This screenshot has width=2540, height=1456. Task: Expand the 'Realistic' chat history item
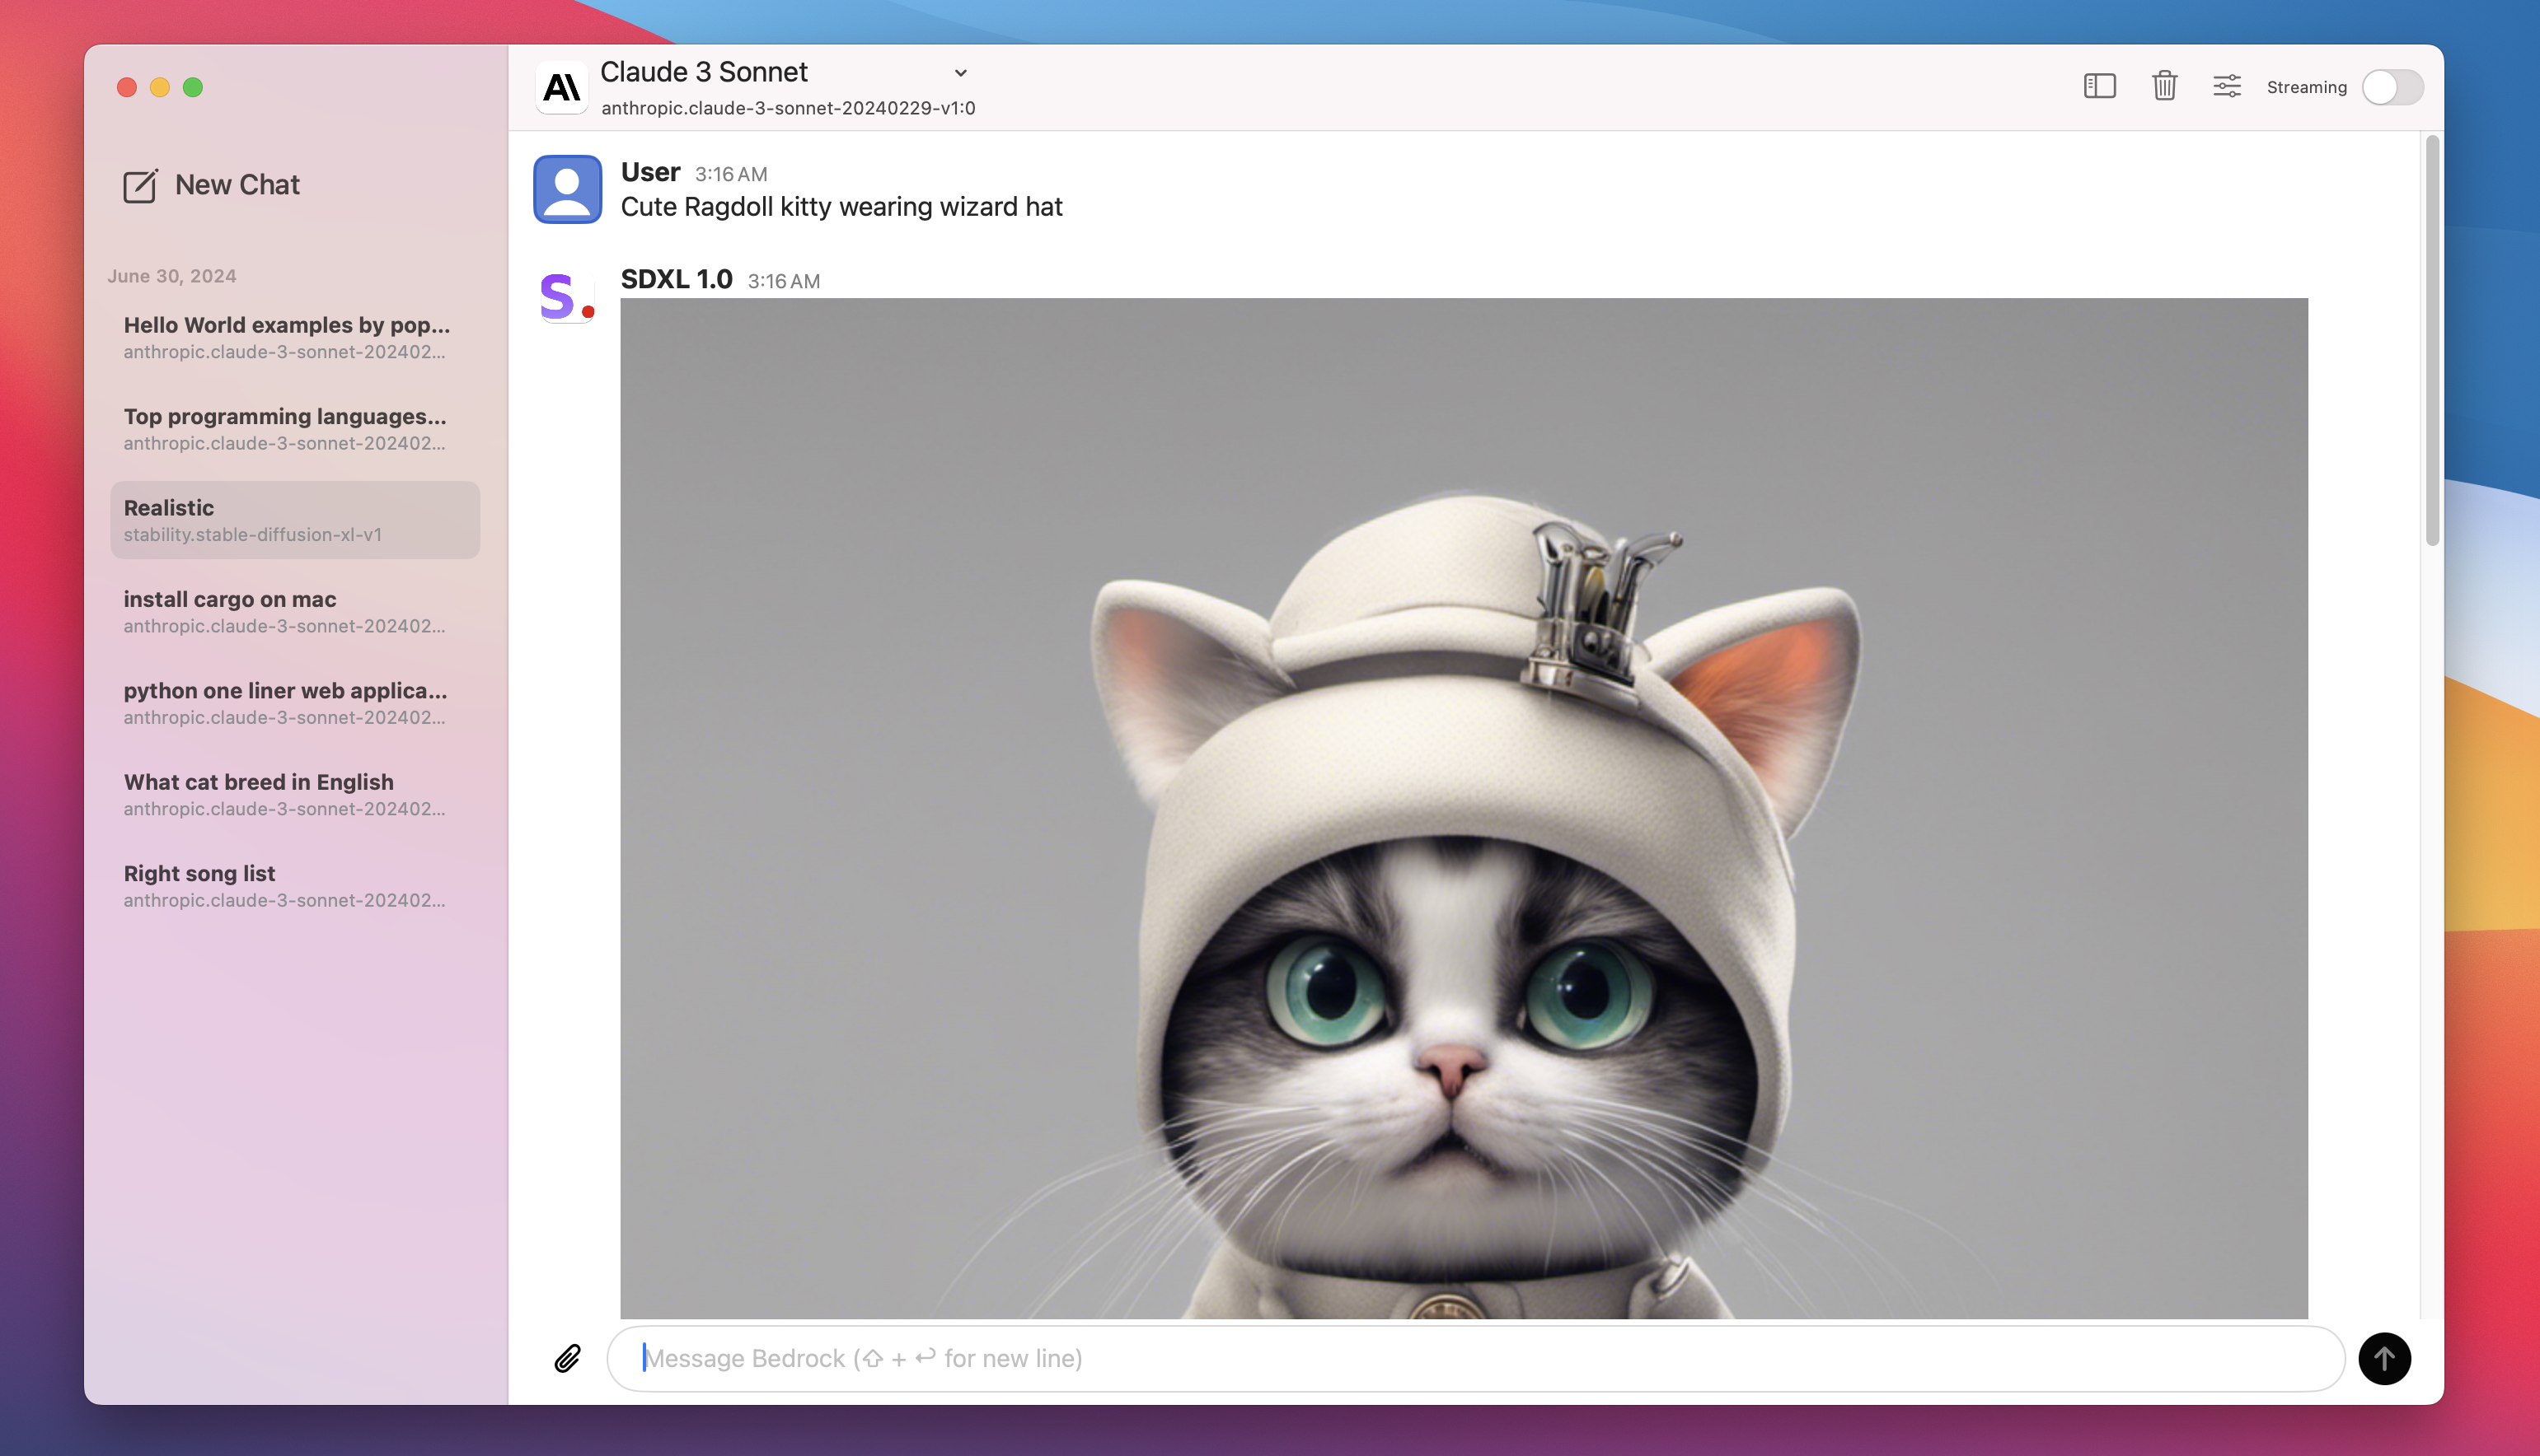click(293, 520)
